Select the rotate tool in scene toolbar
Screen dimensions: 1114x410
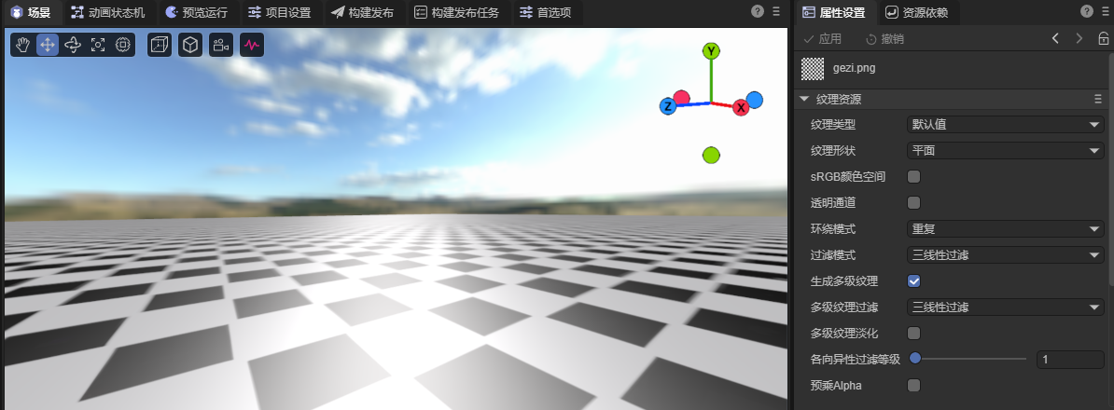[x=73, y=45]
